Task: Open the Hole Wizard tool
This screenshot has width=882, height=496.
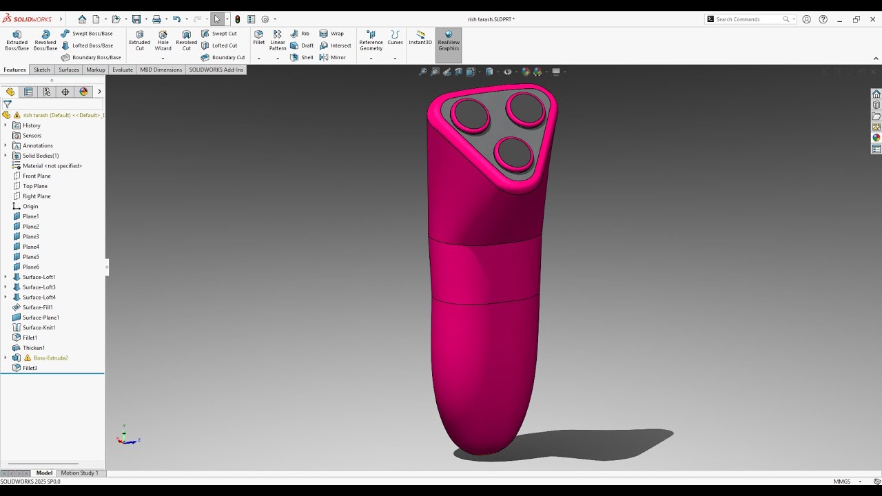Action: click(163, 40)
